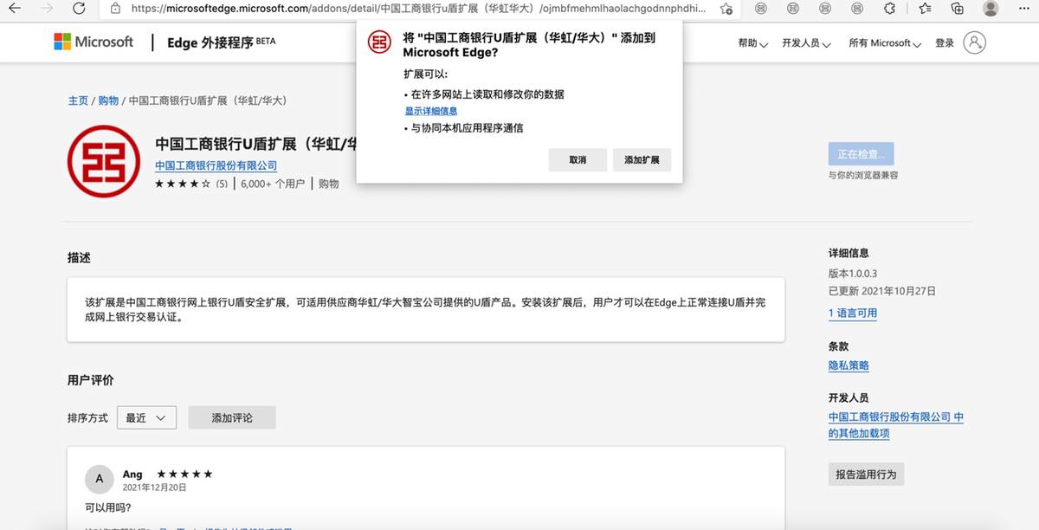This screenshot has height=530, width=1039.
Task: Expand the 帮助 dropdown menu
Action: (752, 43)
